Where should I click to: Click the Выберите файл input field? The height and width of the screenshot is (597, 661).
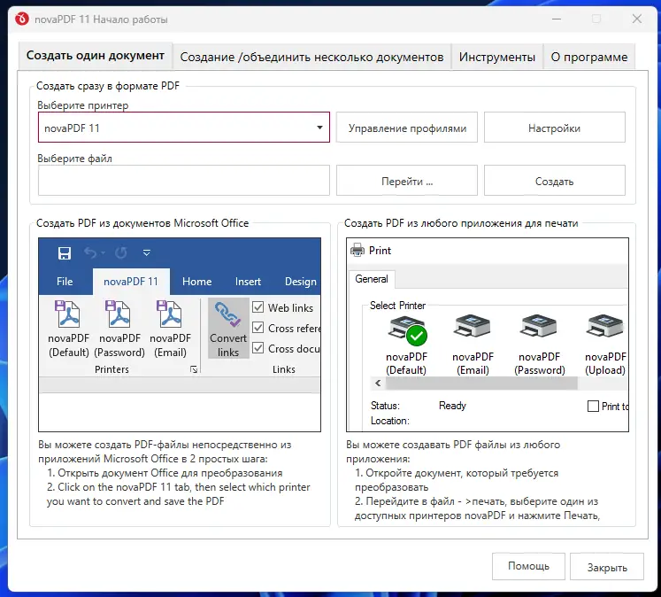(x=184, y=181)
